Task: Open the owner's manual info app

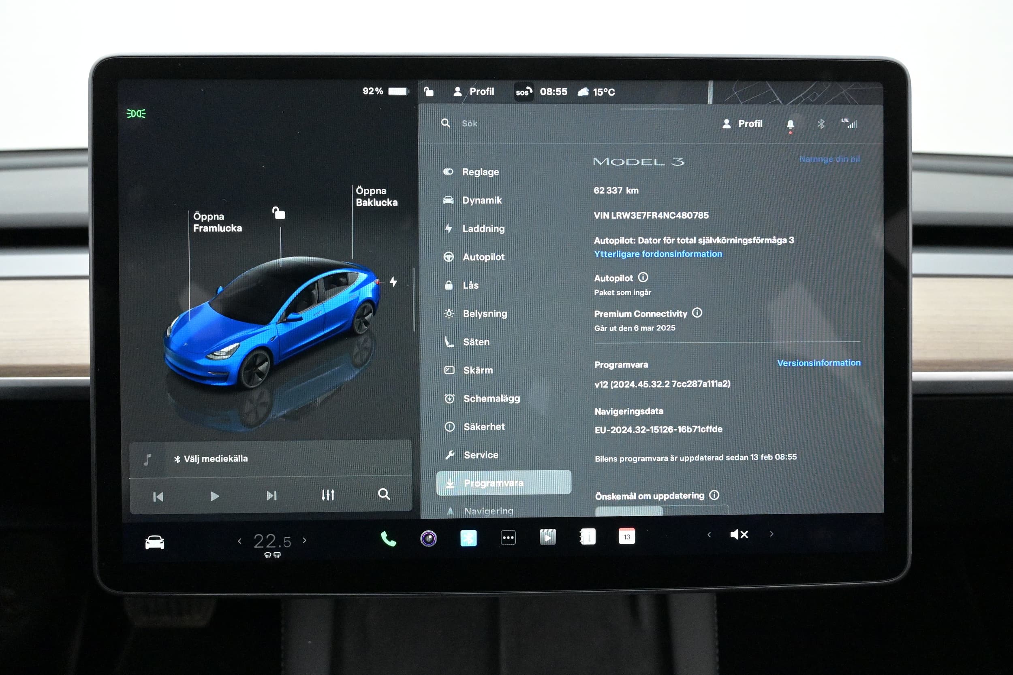Action: [x=588, y=537]
